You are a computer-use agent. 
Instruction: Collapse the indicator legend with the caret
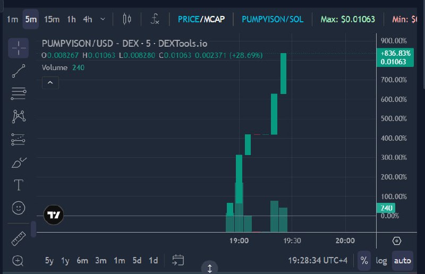coord(50,83)
